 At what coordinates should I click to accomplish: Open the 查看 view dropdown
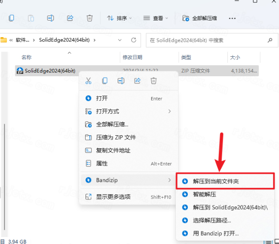(156, 18)
